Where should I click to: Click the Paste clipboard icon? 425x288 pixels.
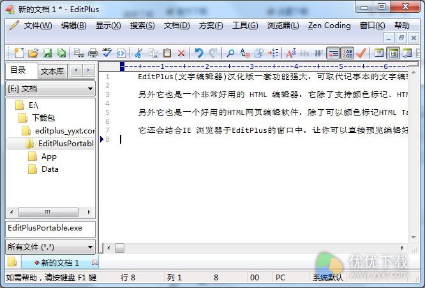tap(167, 53)
